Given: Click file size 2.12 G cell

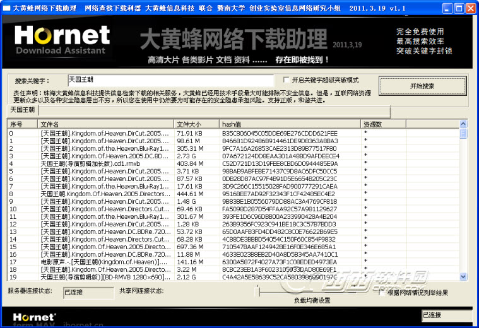Looking at the screenshot, I should click(x=186, y=277).
